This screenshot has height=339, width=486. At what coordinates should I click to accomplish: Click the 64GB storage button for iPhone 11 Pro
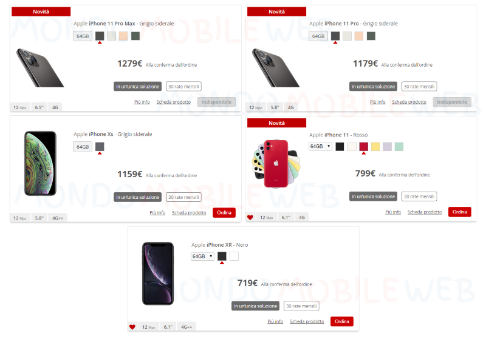(x=318, y=36)
